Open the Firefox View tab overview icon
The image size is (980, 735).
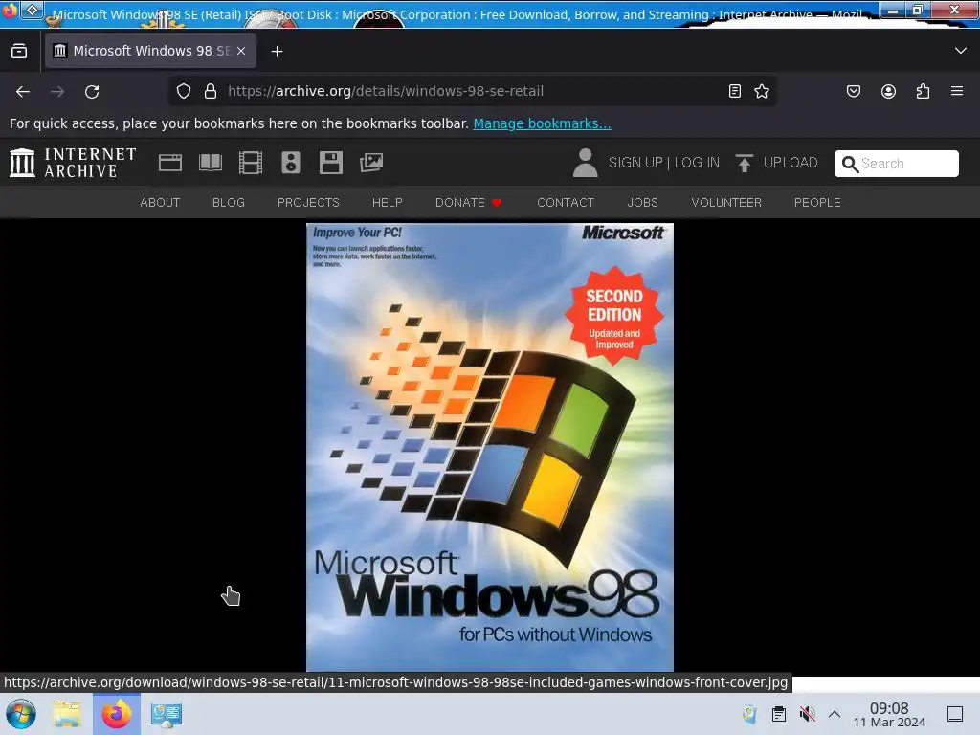coord(19,52)
